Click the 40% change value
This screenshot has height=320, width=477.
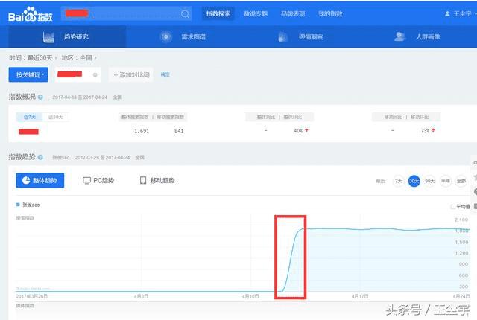(x=298, y=130)
